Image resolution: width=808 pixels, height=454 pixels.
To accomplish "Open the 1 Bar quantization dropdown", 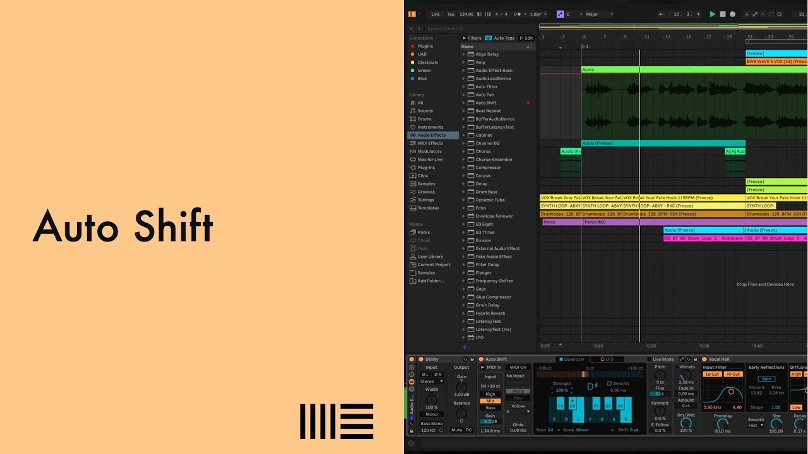I will (x=538, y=14).
